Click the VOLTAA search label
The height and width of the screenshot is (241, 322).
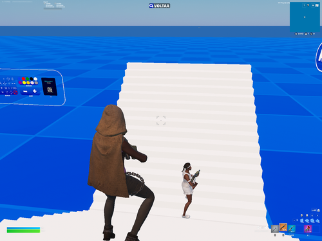coord(159,6)
